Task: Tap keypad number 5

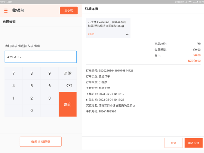Action: point(31,86)
